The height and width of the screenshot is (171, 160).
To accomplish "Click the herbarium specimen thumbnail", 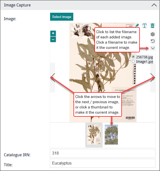I will (x=94, y=135).
